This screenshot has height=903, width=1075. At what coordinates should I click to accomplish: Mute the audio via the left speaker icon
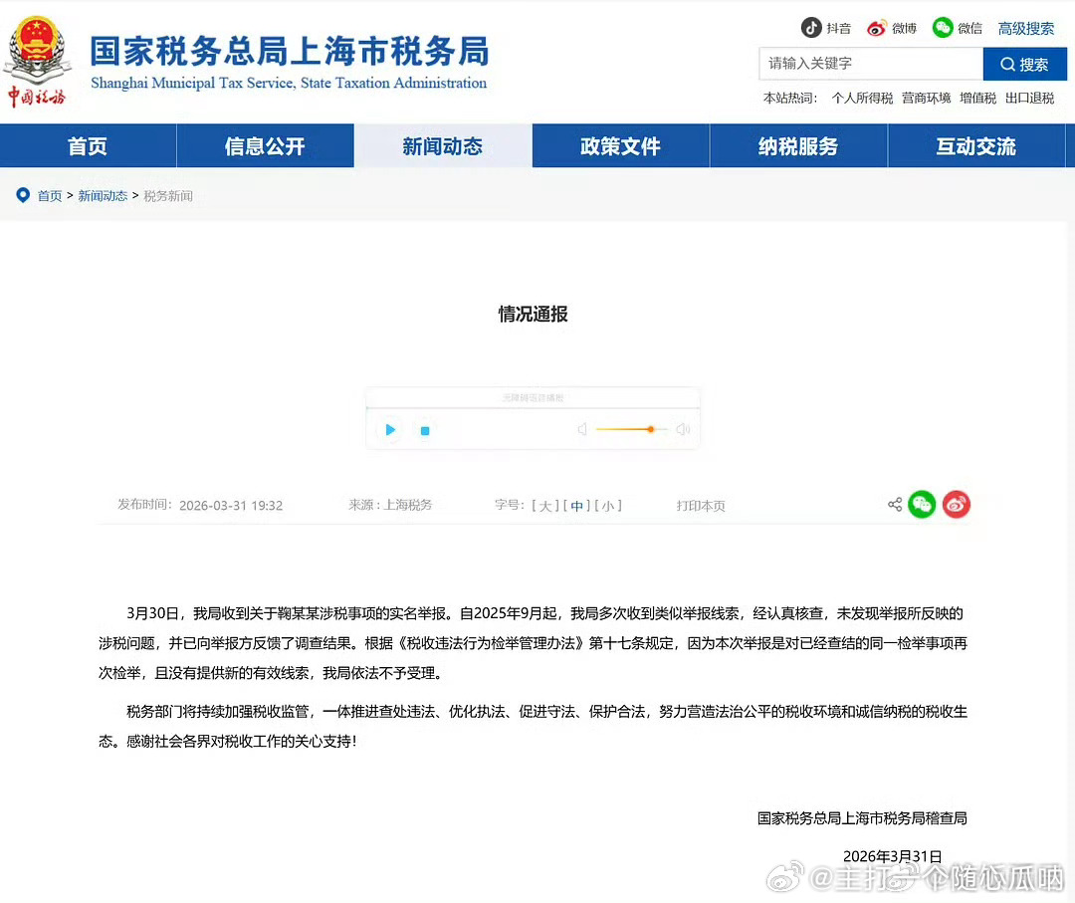[x=581, y=429]
